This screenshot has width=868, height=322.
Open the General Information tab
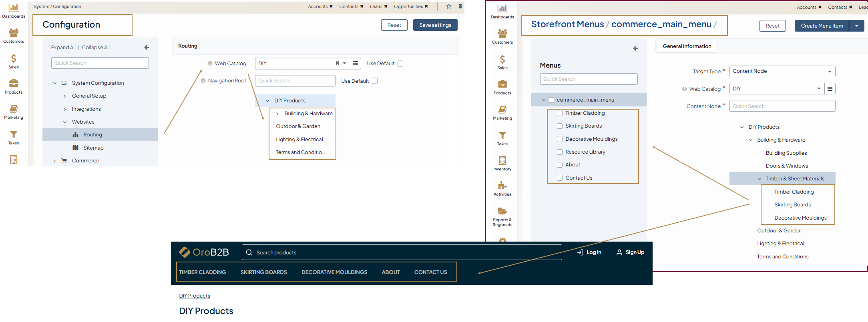point(687,46)
